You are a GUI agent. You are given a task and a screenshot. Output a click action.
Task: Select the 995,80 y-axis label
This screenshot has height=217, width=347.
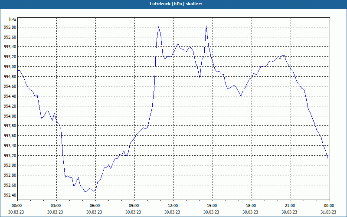(x=10, y=27)
